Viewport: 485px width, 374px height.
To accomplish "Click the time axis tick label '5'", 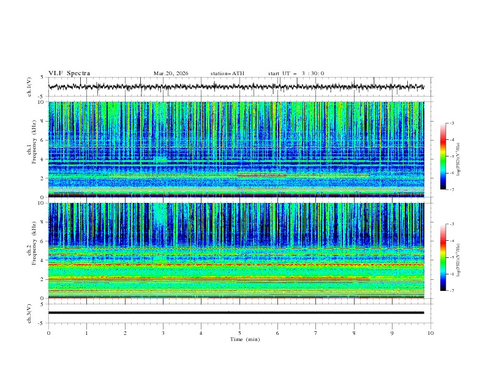I will click(239, 333).
